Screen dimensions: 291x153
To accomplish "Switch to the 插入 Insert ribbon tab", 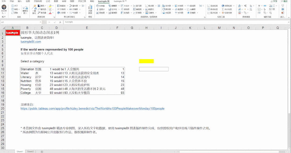I will pyautogui.click(x=20, y=1).
